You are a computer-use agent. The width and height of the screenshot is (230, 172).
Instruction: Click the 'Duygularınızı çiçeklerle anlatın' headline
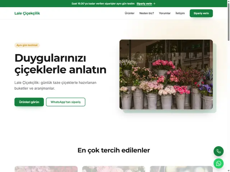[60, 64]
